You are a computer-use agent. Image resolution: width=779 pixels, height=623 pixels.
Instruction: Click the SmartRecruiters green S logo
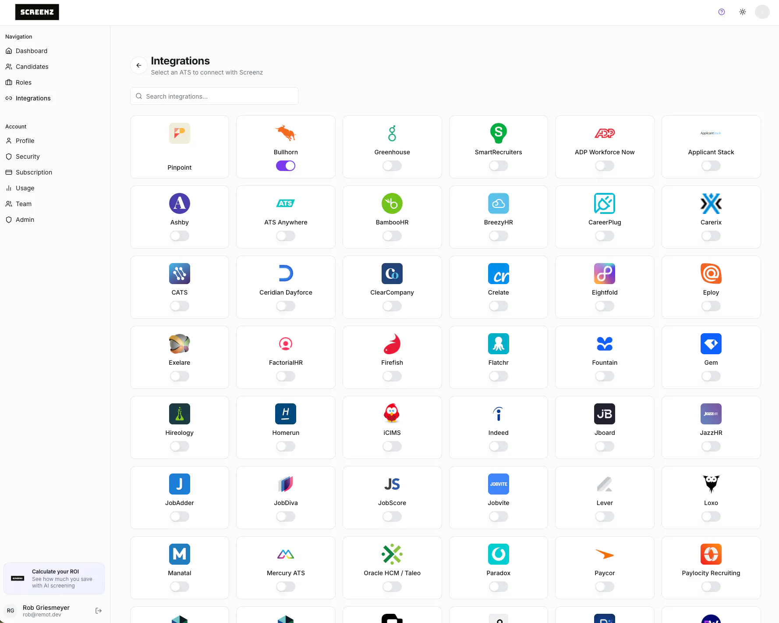point(499,133)
